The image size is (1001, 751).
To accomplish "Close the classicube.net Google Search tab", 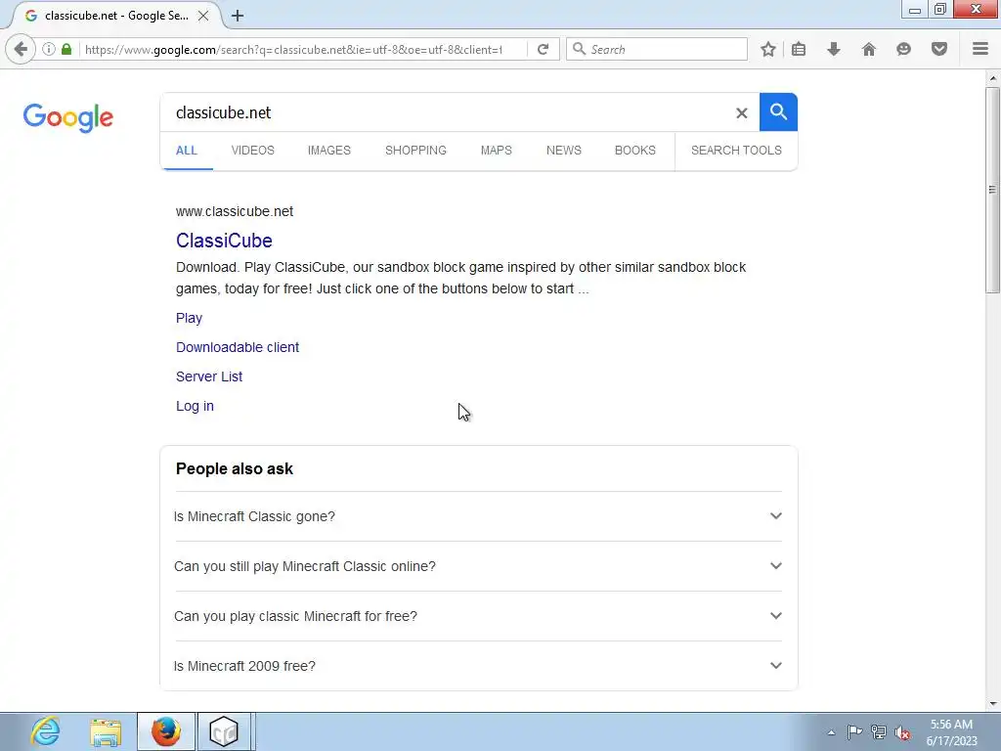I will (203, 16).
